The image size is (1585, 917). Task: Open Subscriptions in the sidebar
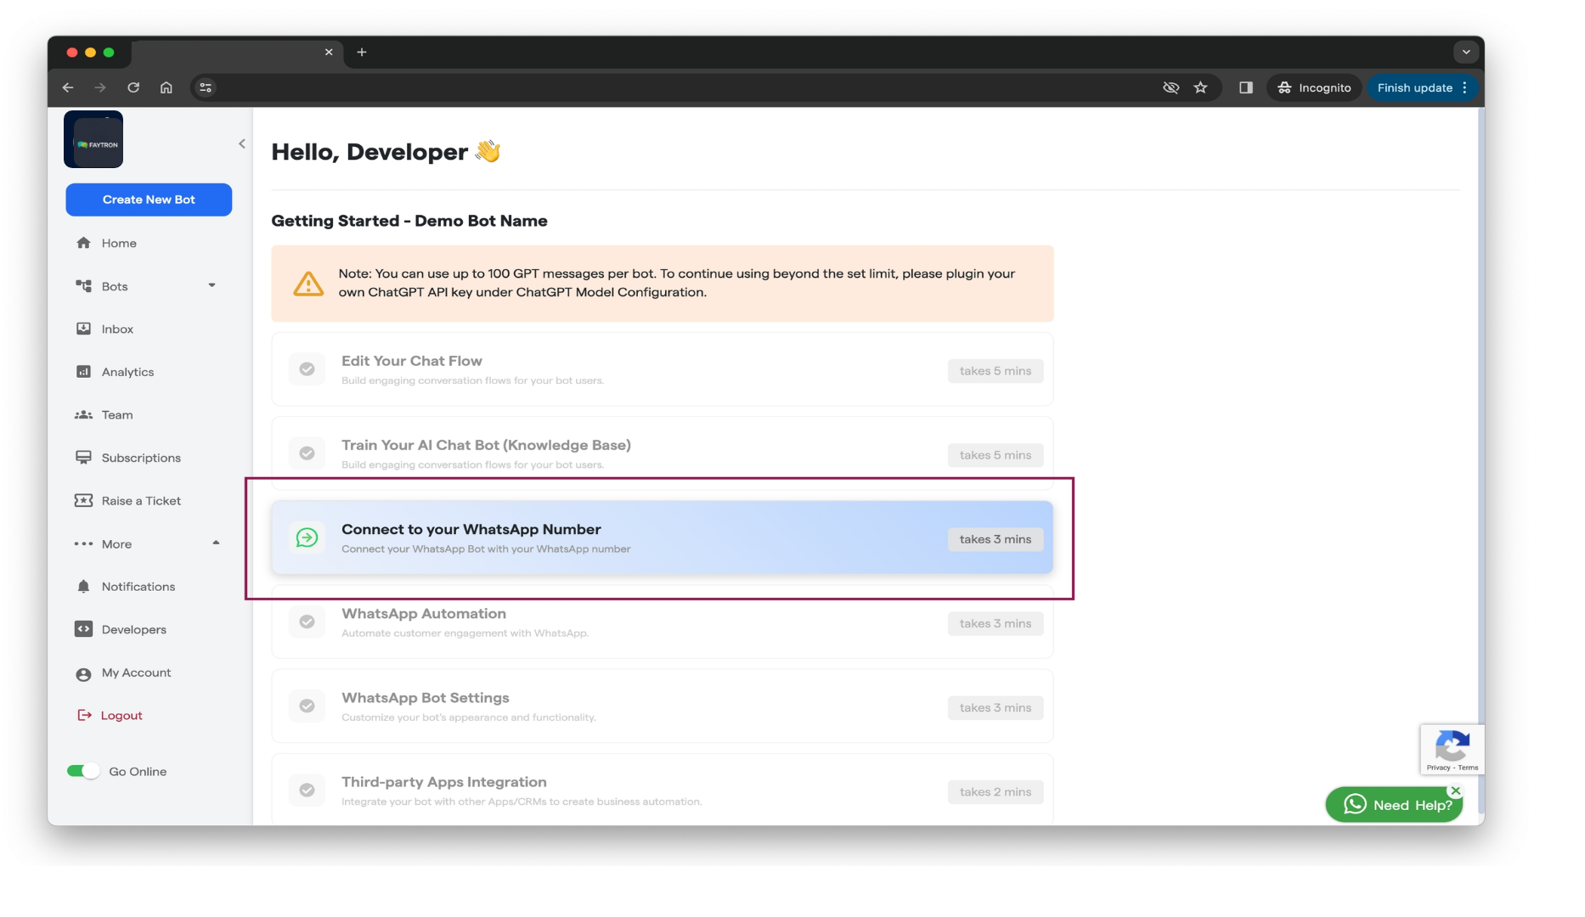point(141,458)
